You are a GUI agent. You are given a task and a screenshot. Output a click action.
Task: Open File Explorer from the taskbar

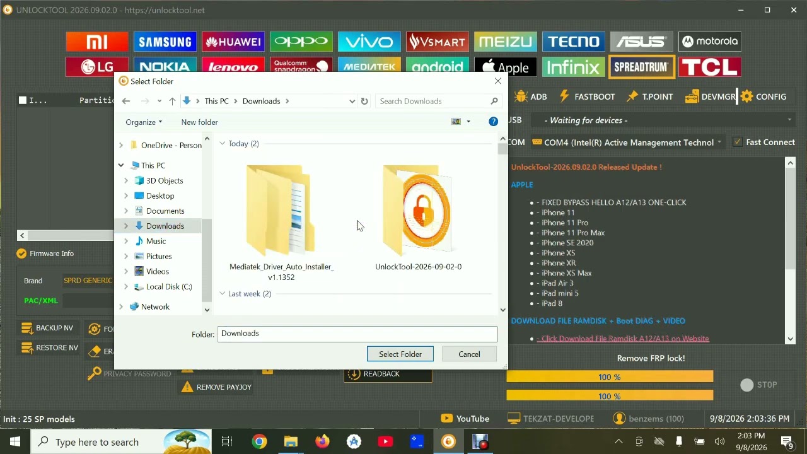[291, 442]
